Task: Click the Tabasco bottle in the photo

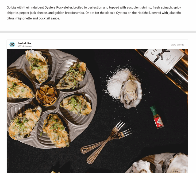Action: tap(157, 117)
